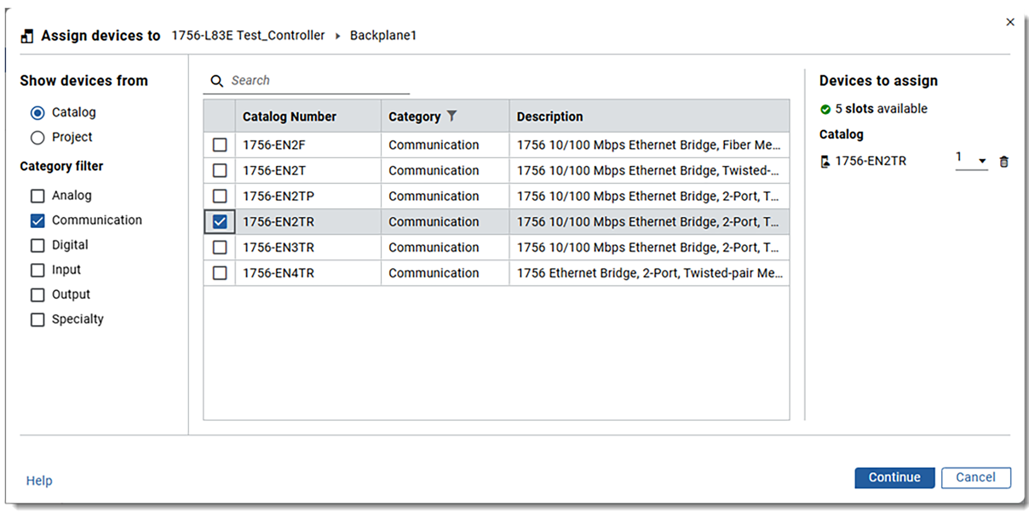This screenshot has width=1029, height=513.
Task: Enable the Specialty category filter
Action: [37, 320]
